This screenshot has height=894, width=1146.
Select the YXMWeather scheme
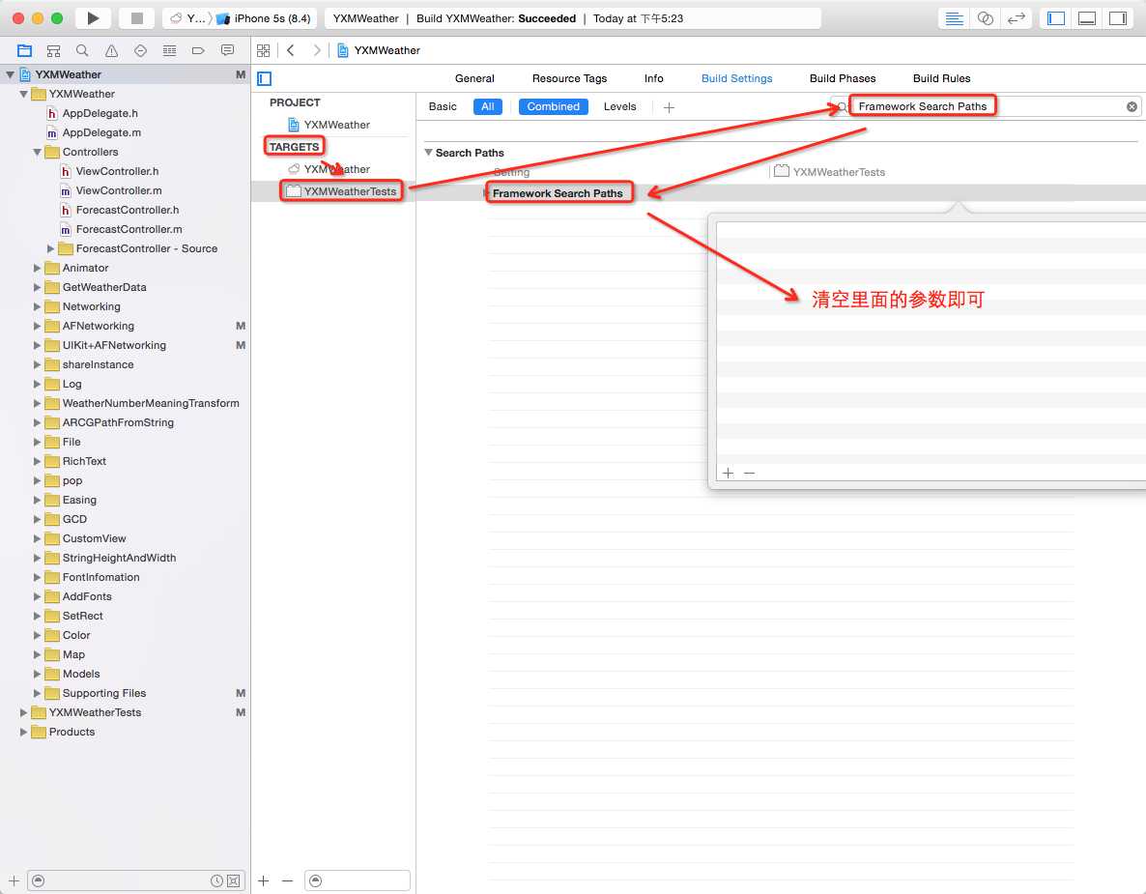[187, 18]
